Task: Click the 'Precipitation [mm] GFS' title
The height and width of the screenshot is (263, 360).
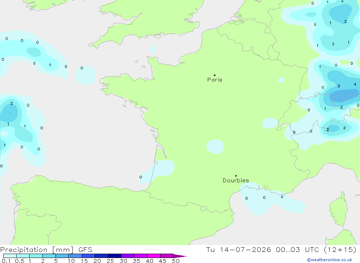Action: [x=46, y=250]
